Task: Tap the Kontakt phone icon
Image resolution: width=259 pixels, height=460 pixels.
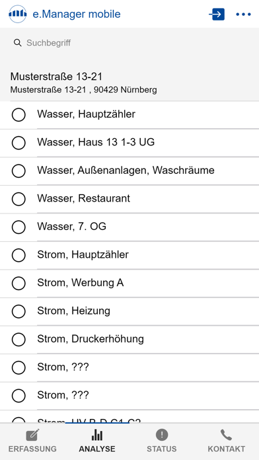Action: pyautogui.click(x=226, y=435)
